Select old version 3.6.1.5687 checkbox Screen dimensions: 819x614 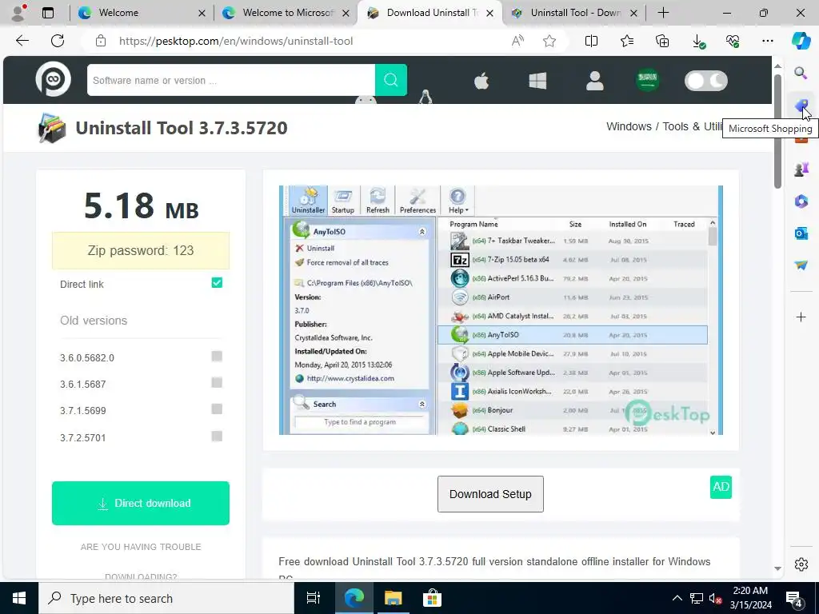coord(217,383)
